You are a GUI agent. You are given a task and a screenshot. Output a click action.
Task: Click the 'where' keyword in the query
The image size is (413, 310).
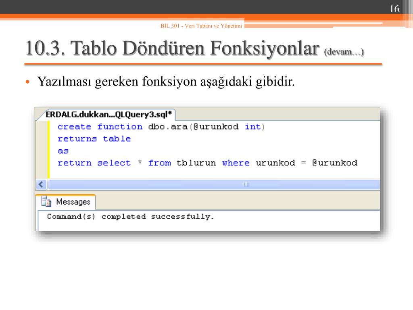pyautogui.click(x=236, y=163)
